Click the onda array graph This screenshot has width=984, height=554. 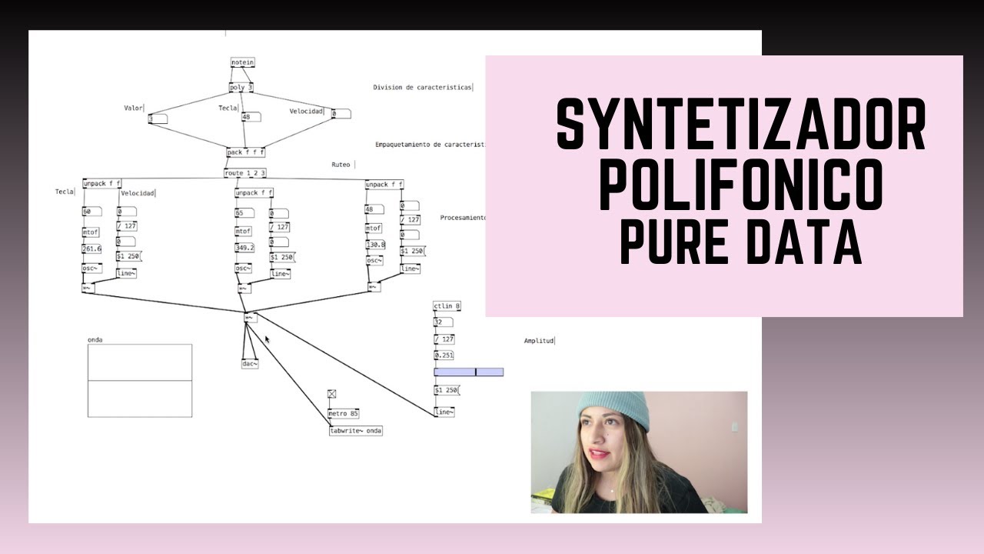pyautogui.click(x=140, y=380)
